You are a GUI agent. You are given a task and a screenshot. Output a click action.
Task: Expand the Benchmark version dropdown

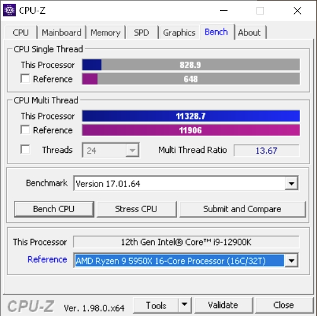point(291,184)
